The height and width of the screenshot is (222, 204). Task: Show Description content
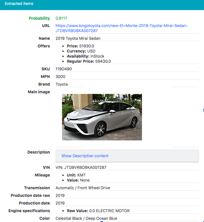(x=85, y=156)
